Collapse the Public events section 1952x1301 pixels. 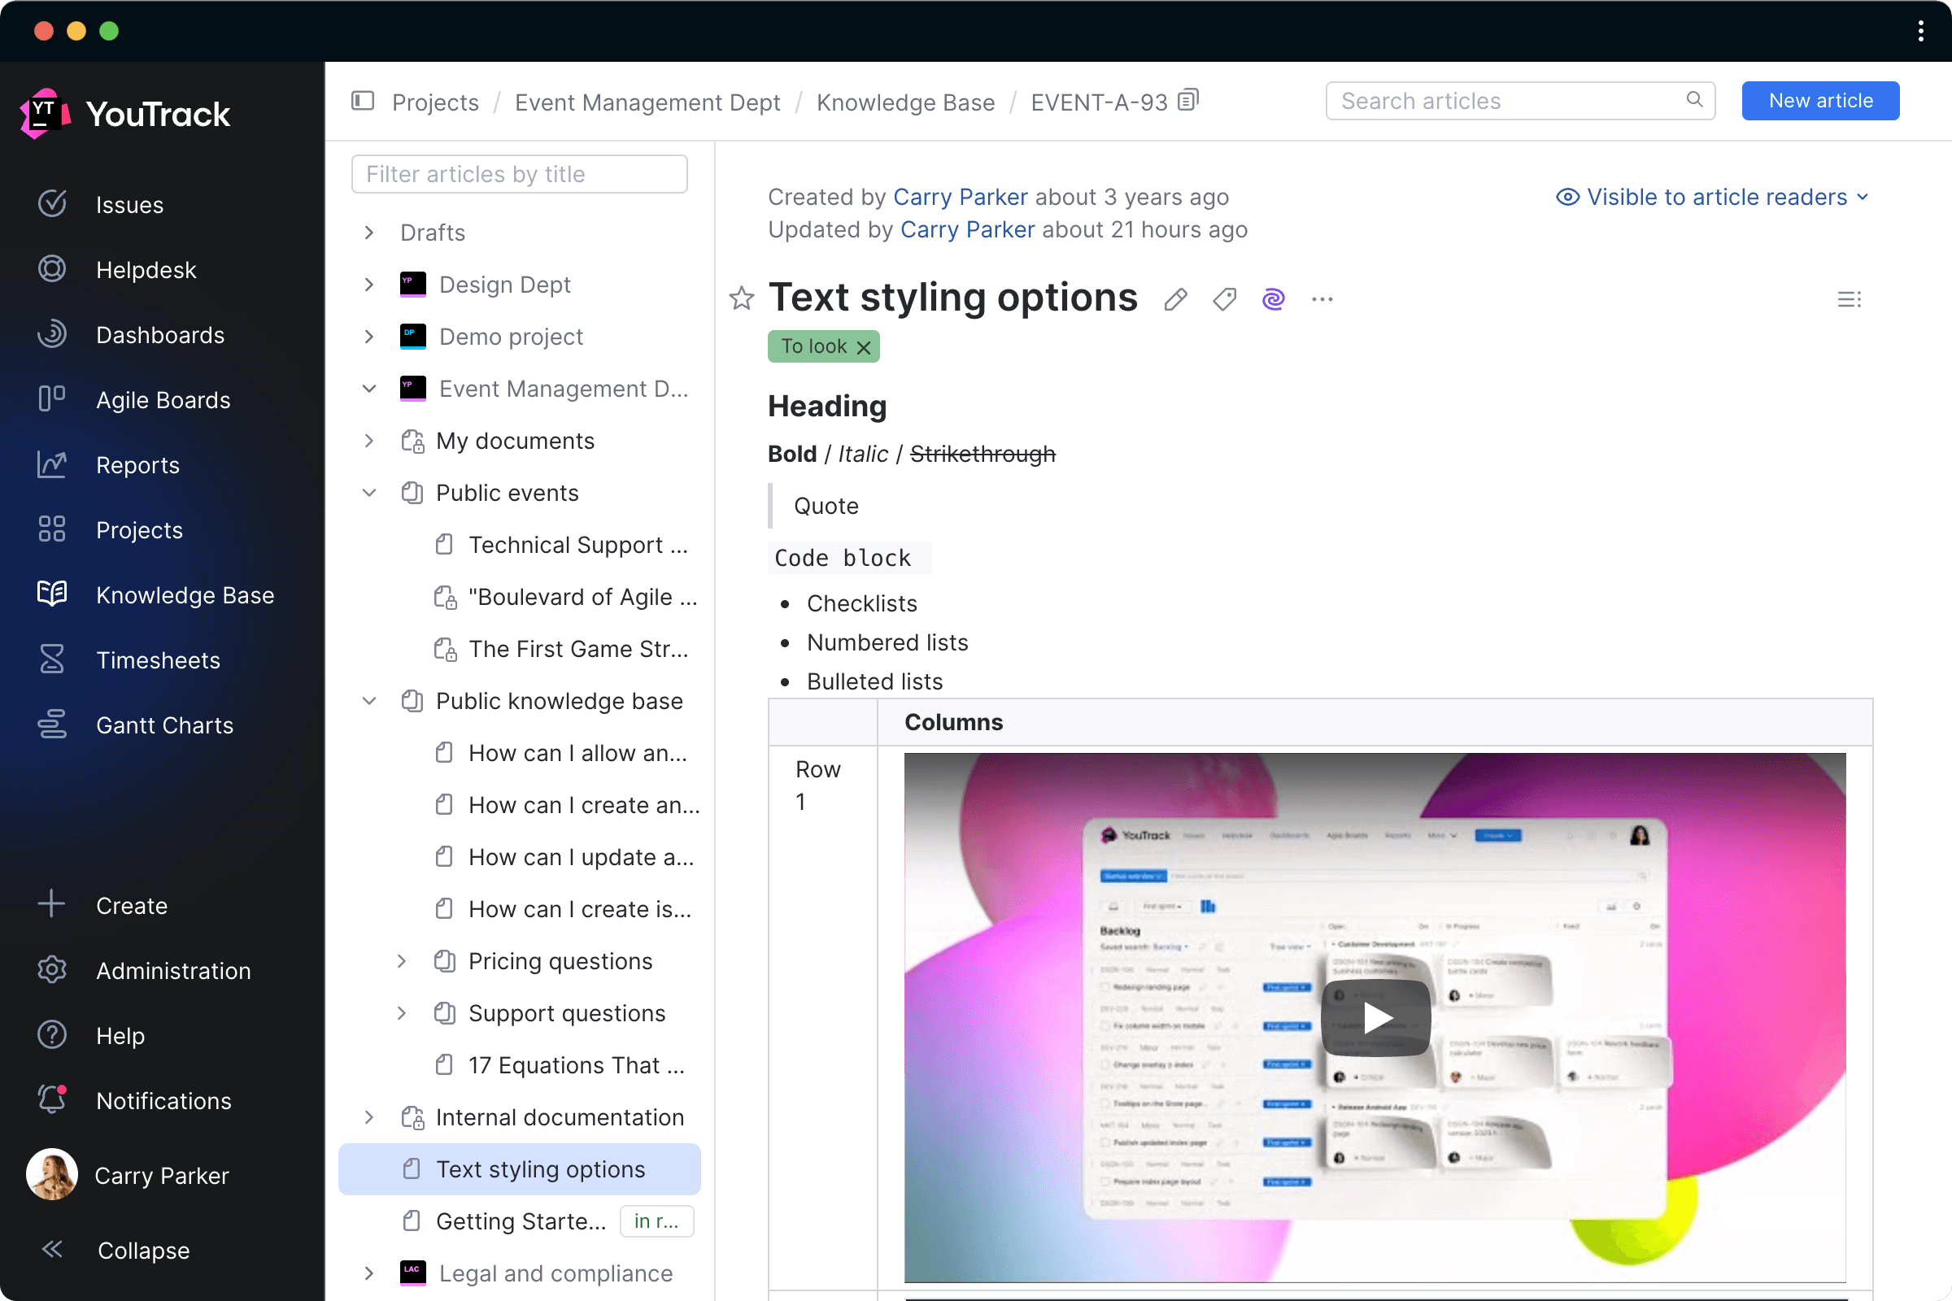click(x=369, y=492)
